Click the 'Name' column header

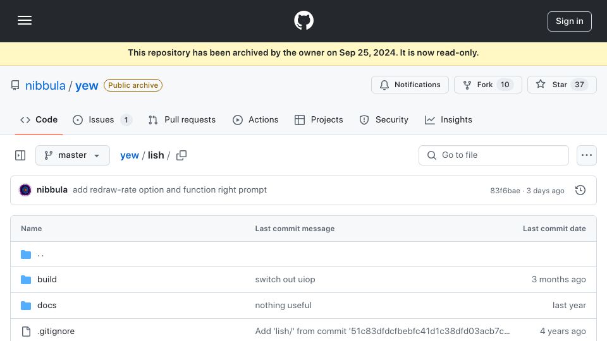click(32, 229)
